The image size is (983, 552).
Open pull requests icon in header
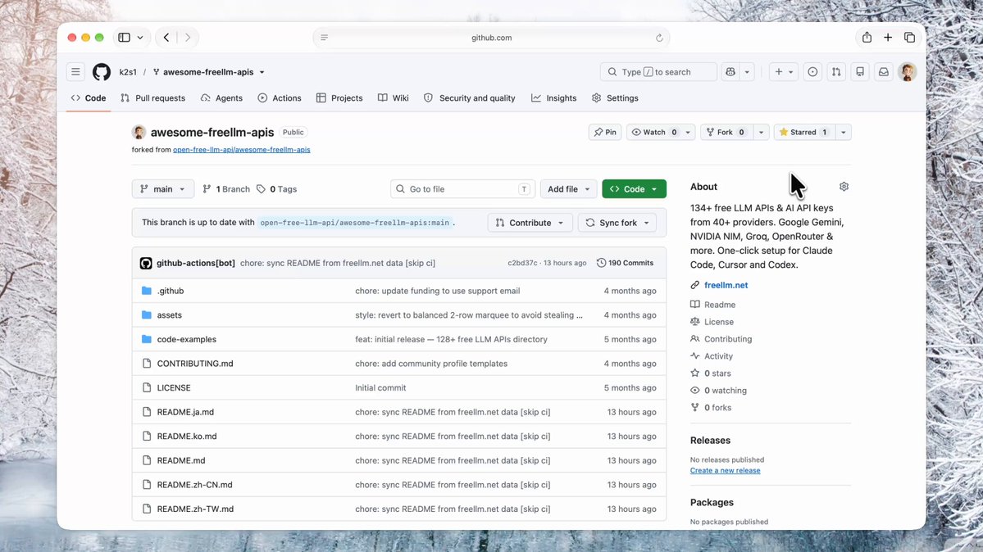tap(836, 72)
